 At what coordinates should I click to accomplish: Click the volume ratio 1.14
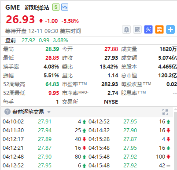[x=113, y=76]
